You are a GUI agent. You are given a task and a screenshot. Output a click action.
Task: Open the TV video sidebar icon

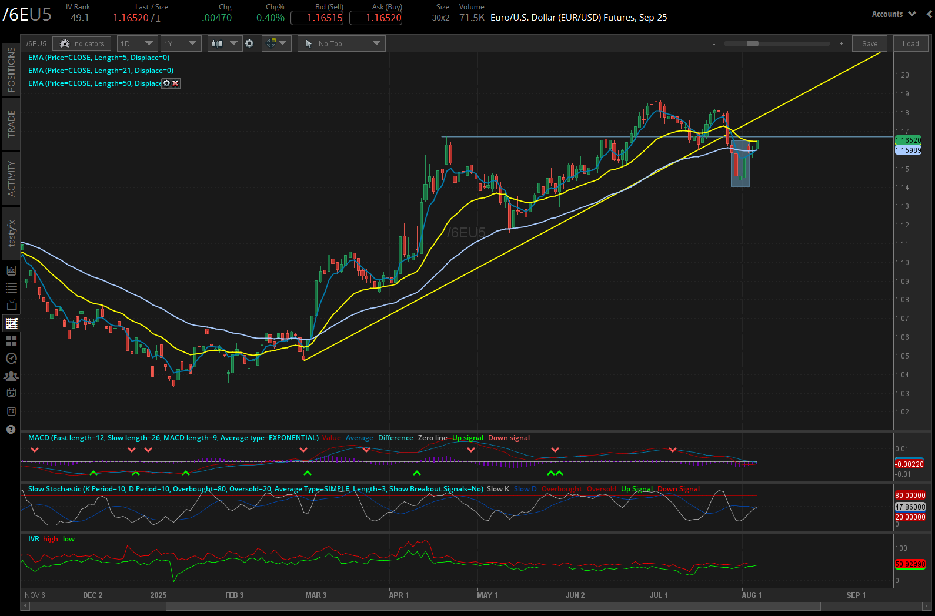tap(11, 306)
